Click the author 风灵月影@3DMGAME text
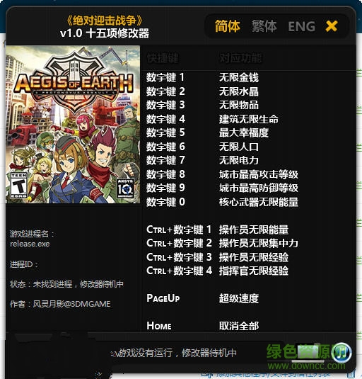 [x=71, y=304]
